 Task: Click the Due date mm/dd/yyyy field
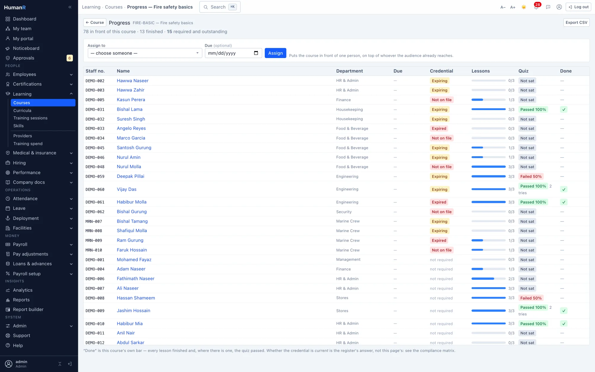point(233,53)
